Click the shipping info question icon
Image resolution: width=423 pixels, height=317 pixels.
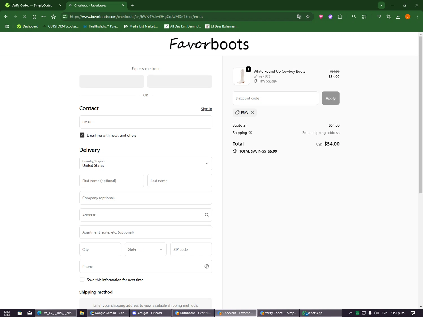tap(250, 133)
